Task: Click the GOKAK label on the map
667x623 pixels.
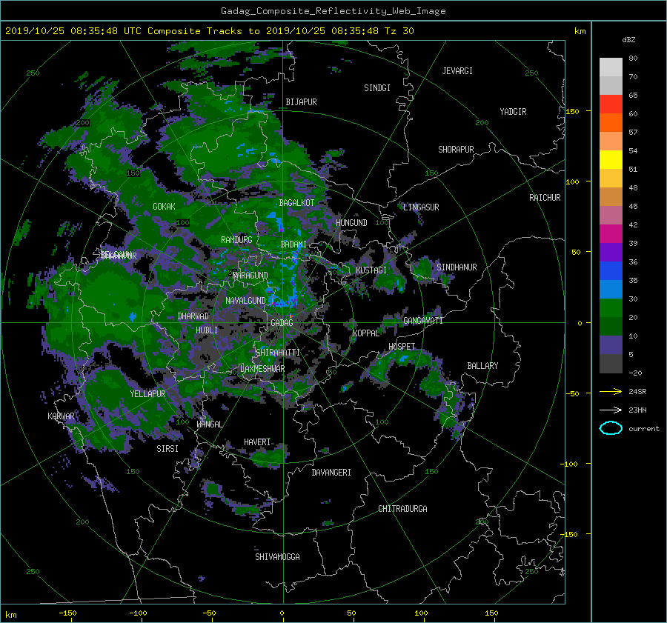Action: point(164,207)
